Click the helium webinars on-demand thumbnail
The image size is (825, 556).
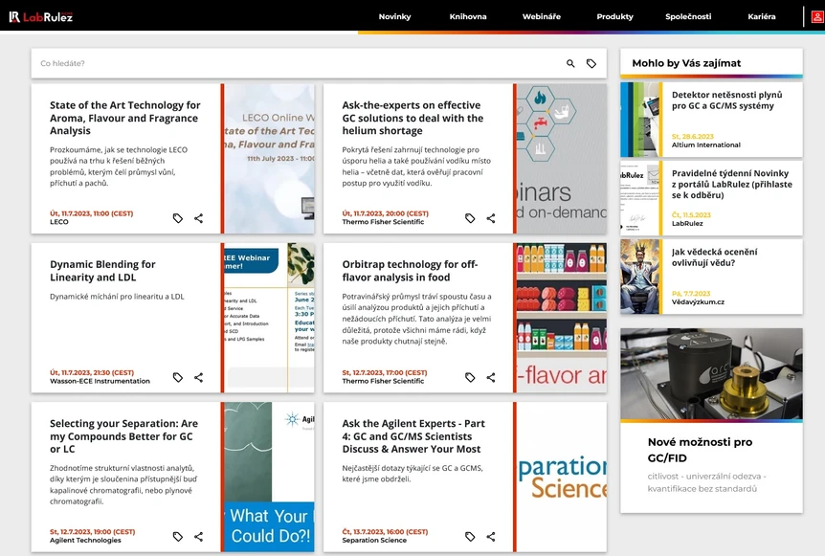(x=562, y=158)
